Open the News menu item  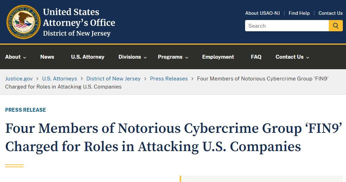click(x=47, y=57)
